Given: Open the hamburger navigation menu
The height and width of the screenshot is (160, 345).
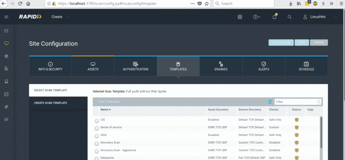Looking at the screenshot, I should [x=6, y=17].
